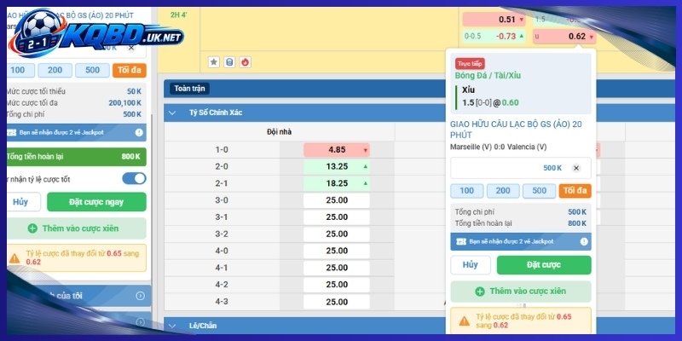Click Tối đa in the popup
The height and width of the screenshot is (341, 682).
(575, 190)
